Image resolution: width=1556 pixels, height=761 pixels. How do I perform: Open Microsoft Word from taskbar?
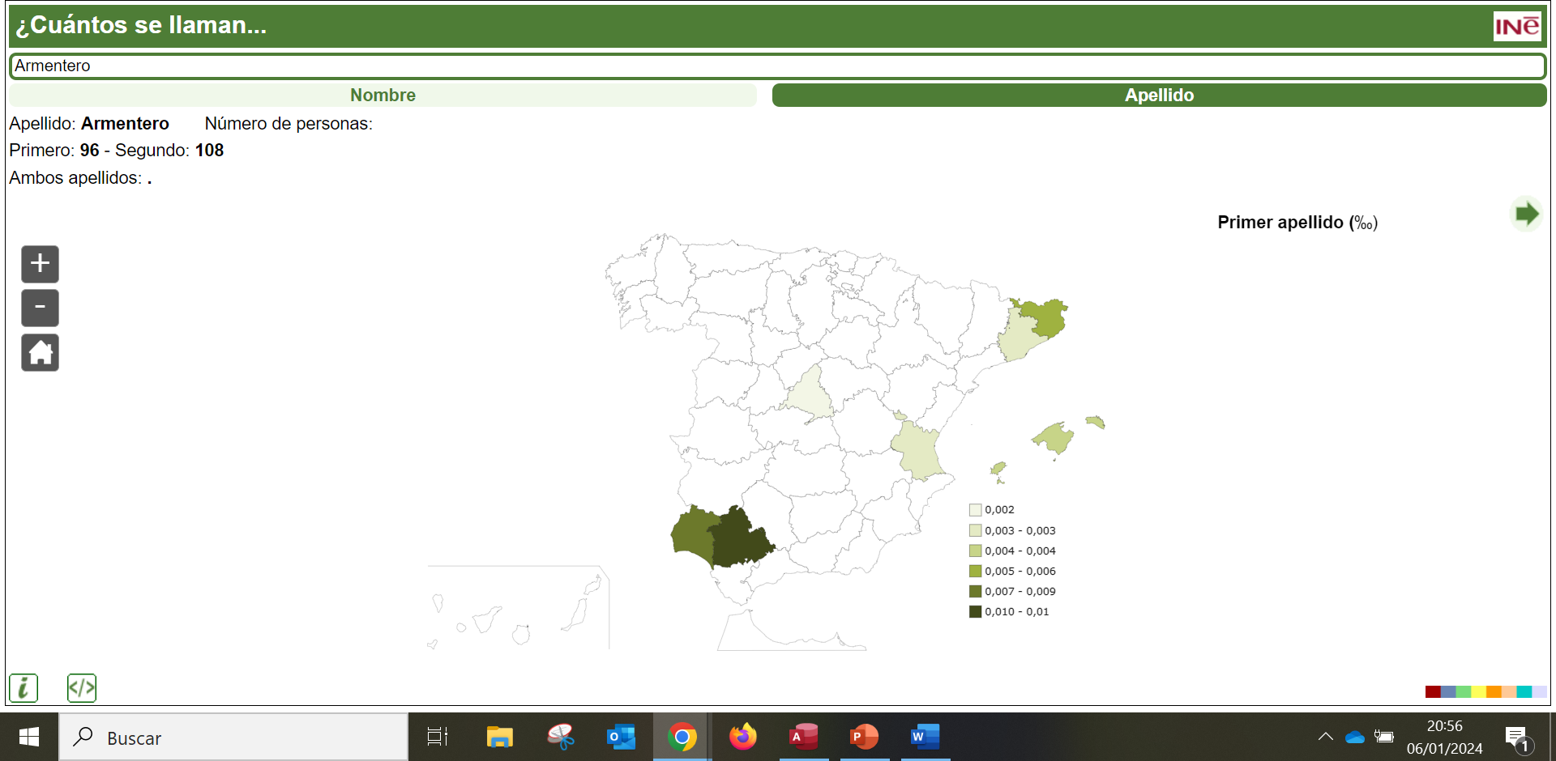click(x=925, y=737)
